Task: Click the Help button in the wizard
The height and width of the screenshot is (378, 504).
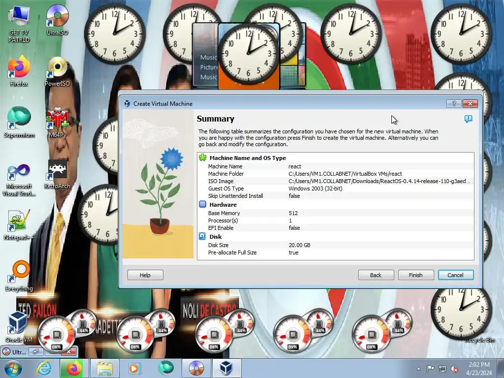Action: coord(145,275)
